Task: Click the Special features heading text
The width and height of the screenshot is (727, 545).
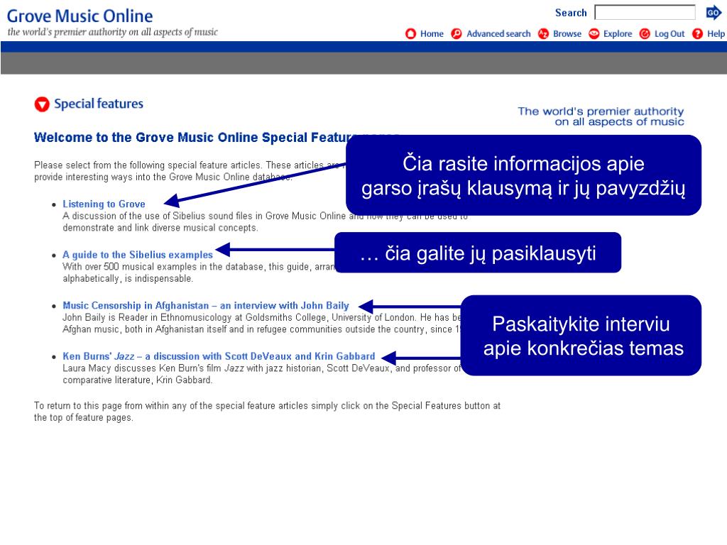Action: tap(99, 104)
